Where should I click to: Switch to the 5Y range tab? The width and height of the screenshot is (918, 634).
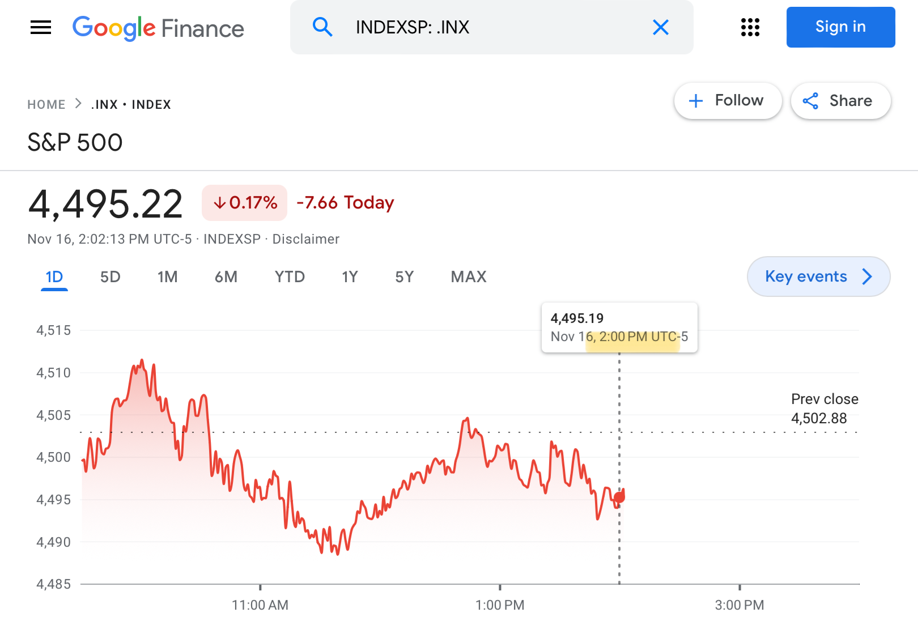pos(405,277)
